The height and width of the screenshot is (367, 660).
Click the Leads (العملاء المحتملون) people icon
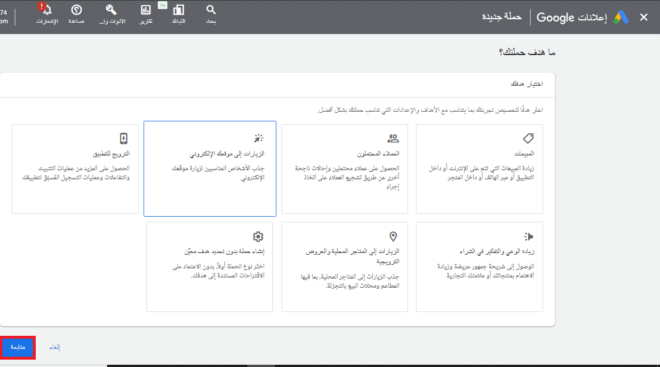[393, 138]
